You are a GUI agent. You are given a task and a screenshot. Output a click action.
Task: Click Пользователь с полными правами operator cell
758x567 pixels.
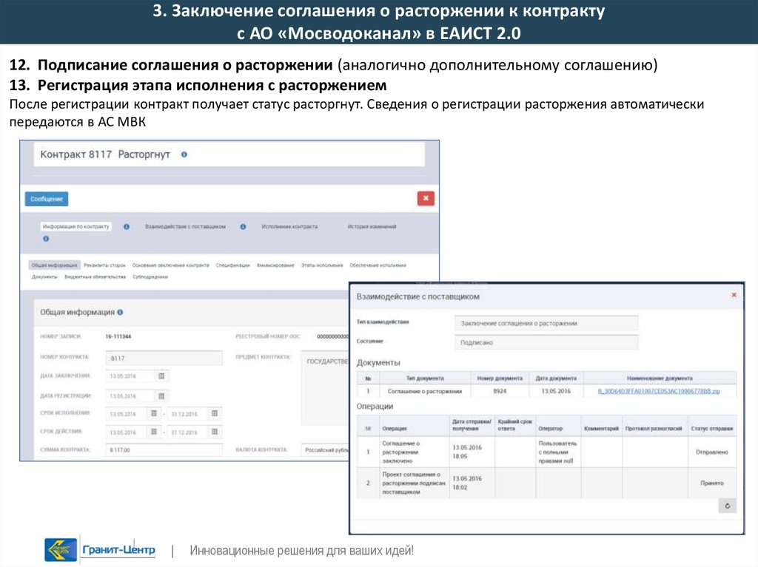tap(558, 452)
